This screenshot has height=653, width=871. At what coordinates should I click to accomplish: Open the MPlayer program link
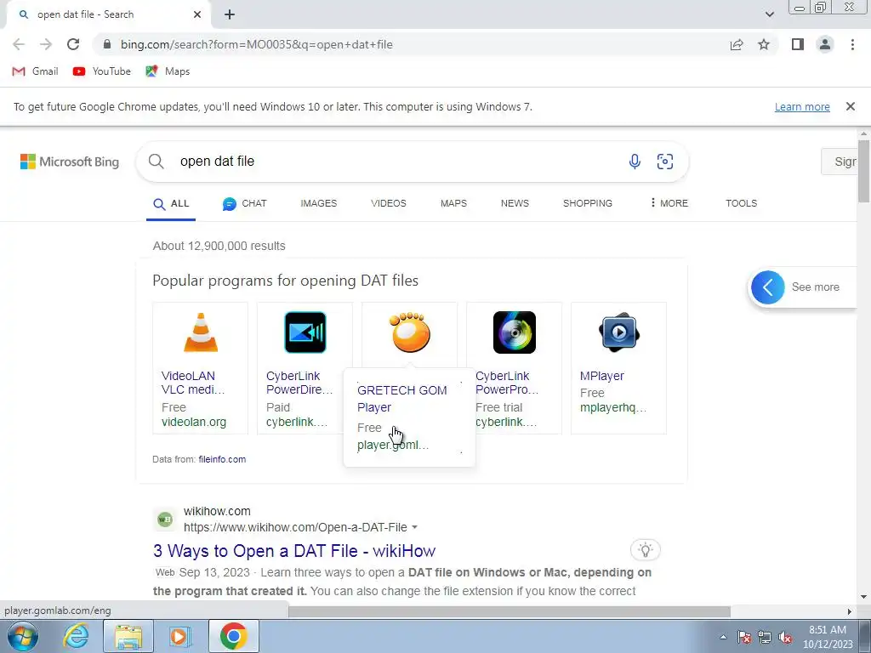pos(602,376)
